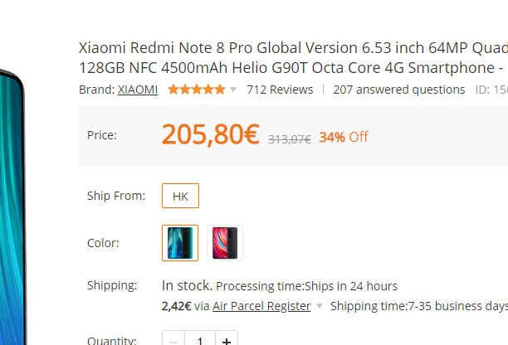
Task: Increase quantity with the plus button
Action: [227, 340]
